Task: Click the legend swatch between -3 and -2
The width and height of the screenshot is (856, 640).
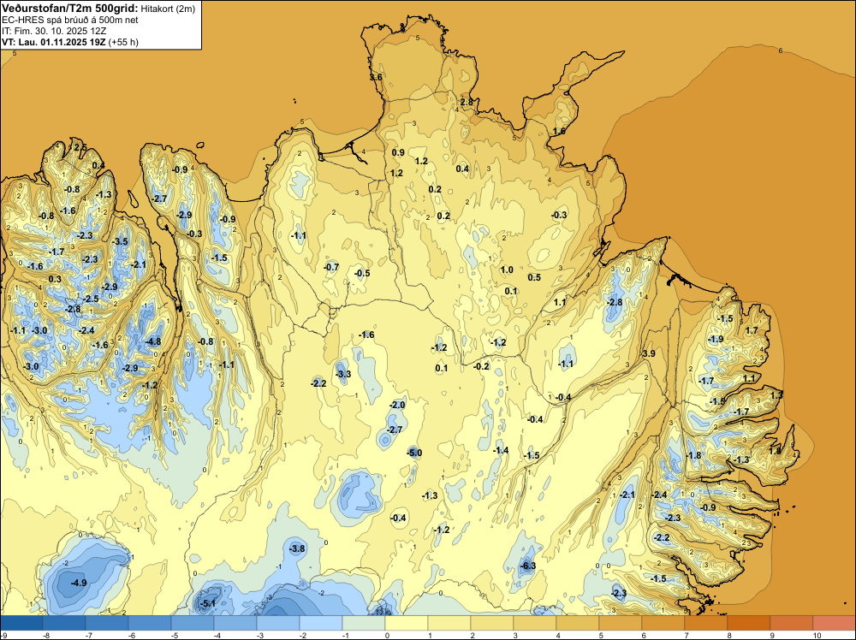Action: click(278, 623)
